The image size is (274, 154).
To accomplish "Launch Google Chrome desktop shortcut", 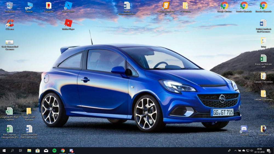I will click(x=224, y=7).
